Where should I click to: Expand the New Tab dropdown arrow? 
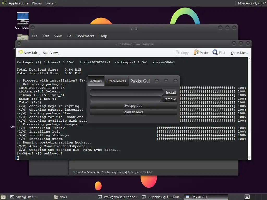coord(39,55)
